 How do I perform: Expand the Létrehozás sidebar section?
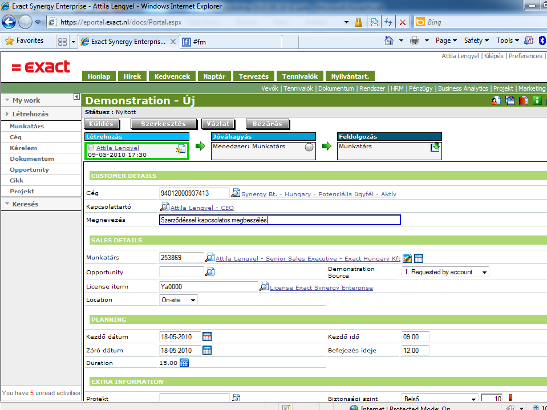pos(7,113)
